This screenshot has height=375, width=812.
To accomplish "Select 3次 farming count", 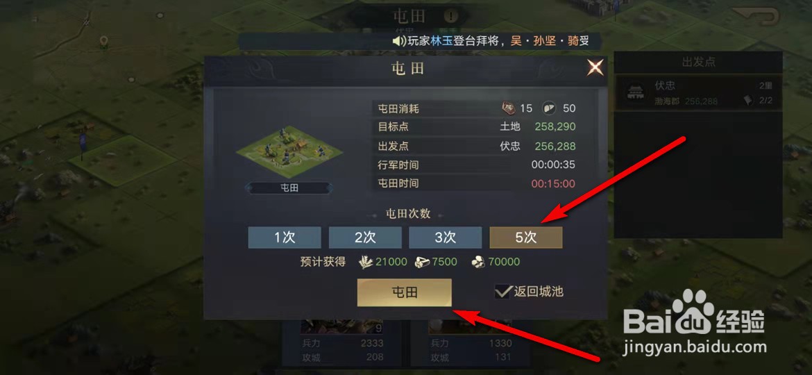I will point(446,237).
